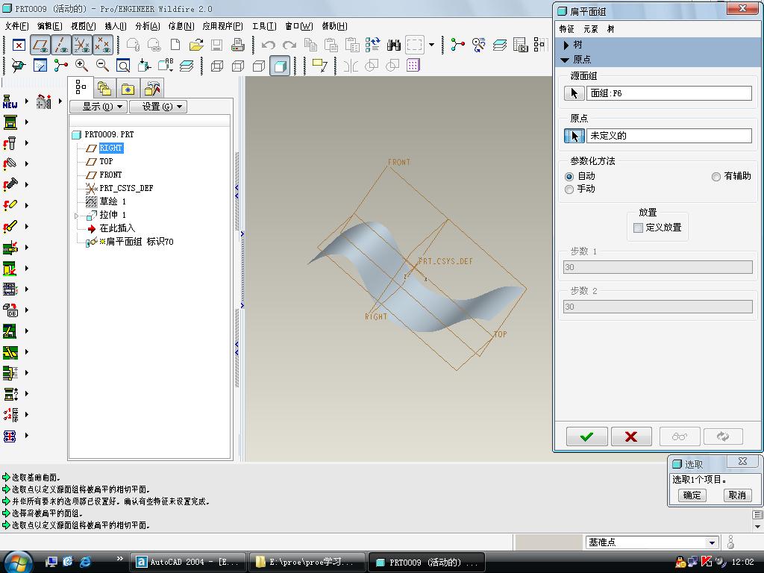Confirm dialog with green checkmark
The width and height of the screenshot is (764, 573).
click(x=586, y=437)
